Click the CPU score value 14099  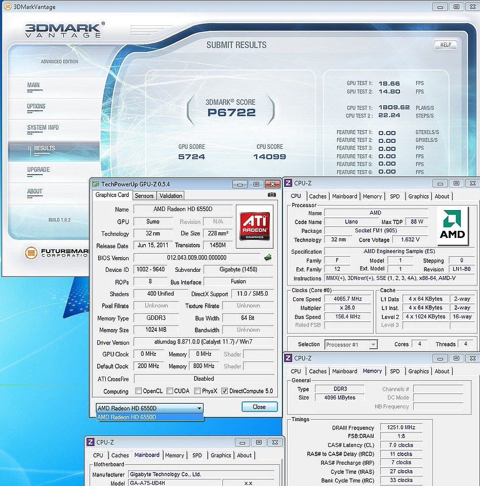269,156
